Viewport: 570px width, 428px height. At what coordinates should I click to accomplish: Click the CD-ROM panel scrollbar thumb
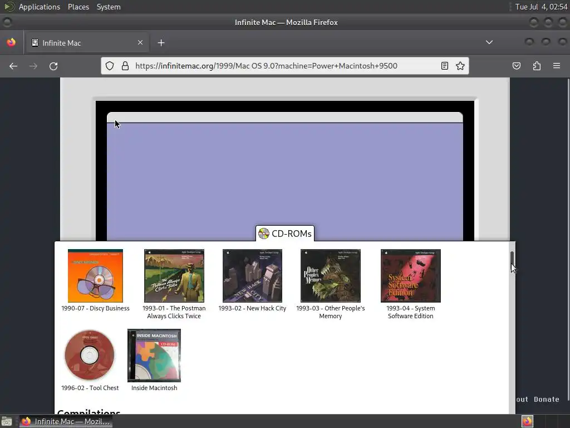(x=512, y=259)
